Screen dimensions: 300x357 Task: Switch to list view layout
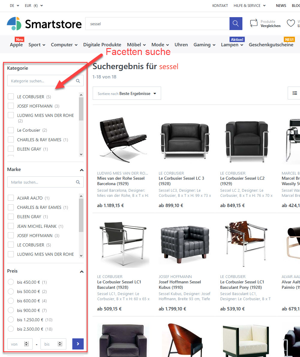click(295, 93)
